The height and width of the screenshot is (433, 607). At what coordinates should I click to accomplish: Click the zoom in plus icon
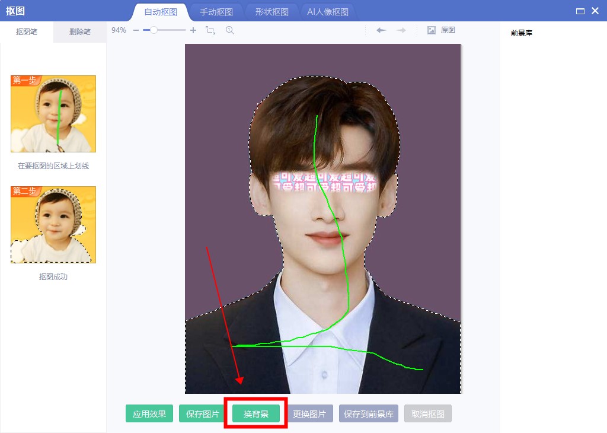(193, 30)
